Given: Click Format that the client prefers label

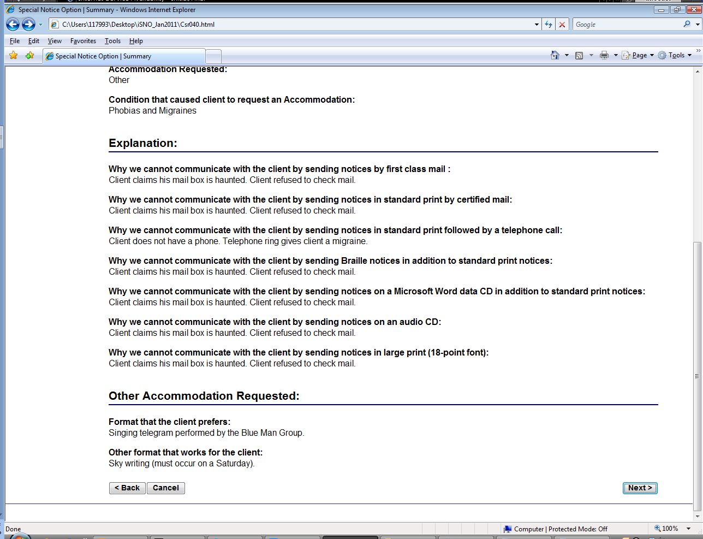Looking at the screenshot, I should (x=169, y=422).
